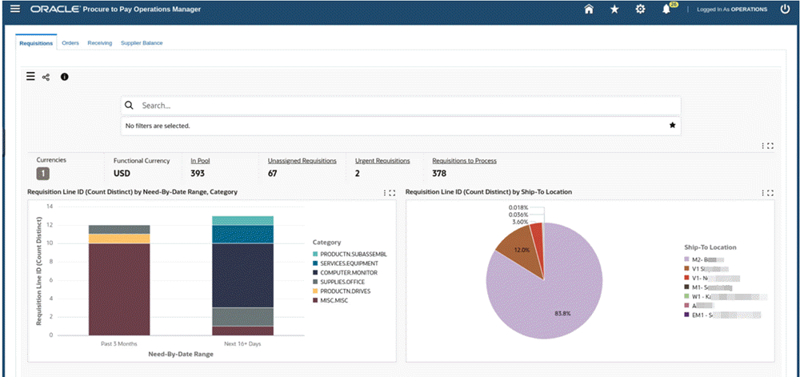
Task: Click the Logged In As OPERATIONS text
Action: pyautogui.click(x=732, y=9)
